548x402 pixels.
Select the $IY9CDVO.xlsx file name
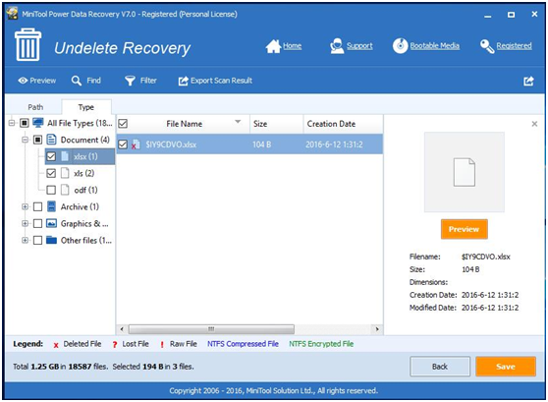coord(171,144)
